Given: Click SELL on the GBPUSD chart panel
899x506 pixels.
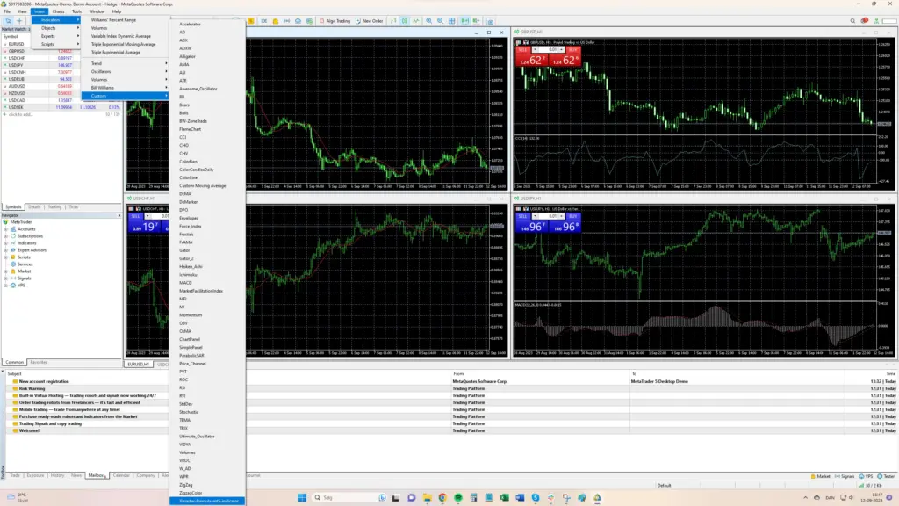Looking at the screenshot, I should (x=522, y=50).
